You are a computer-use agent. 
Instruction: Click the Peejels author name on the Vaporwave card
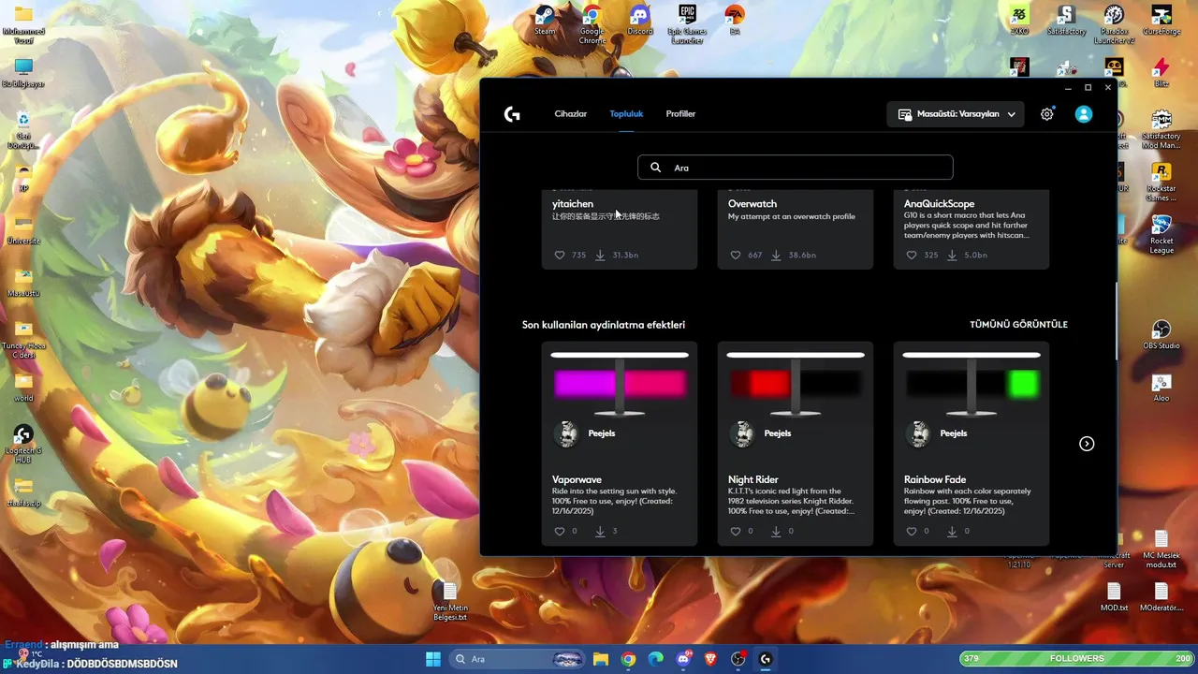pyautogui.click(x=602, y=433)
